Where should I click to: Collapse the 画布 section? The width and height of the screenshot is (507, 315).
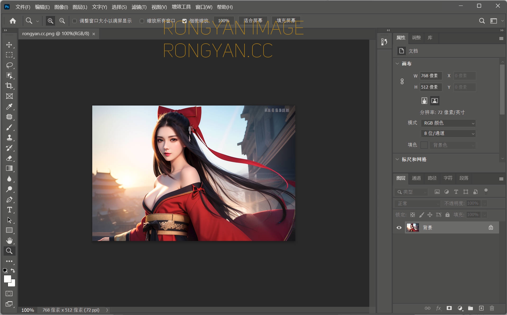pyautogui.click(x=397, y=64)
